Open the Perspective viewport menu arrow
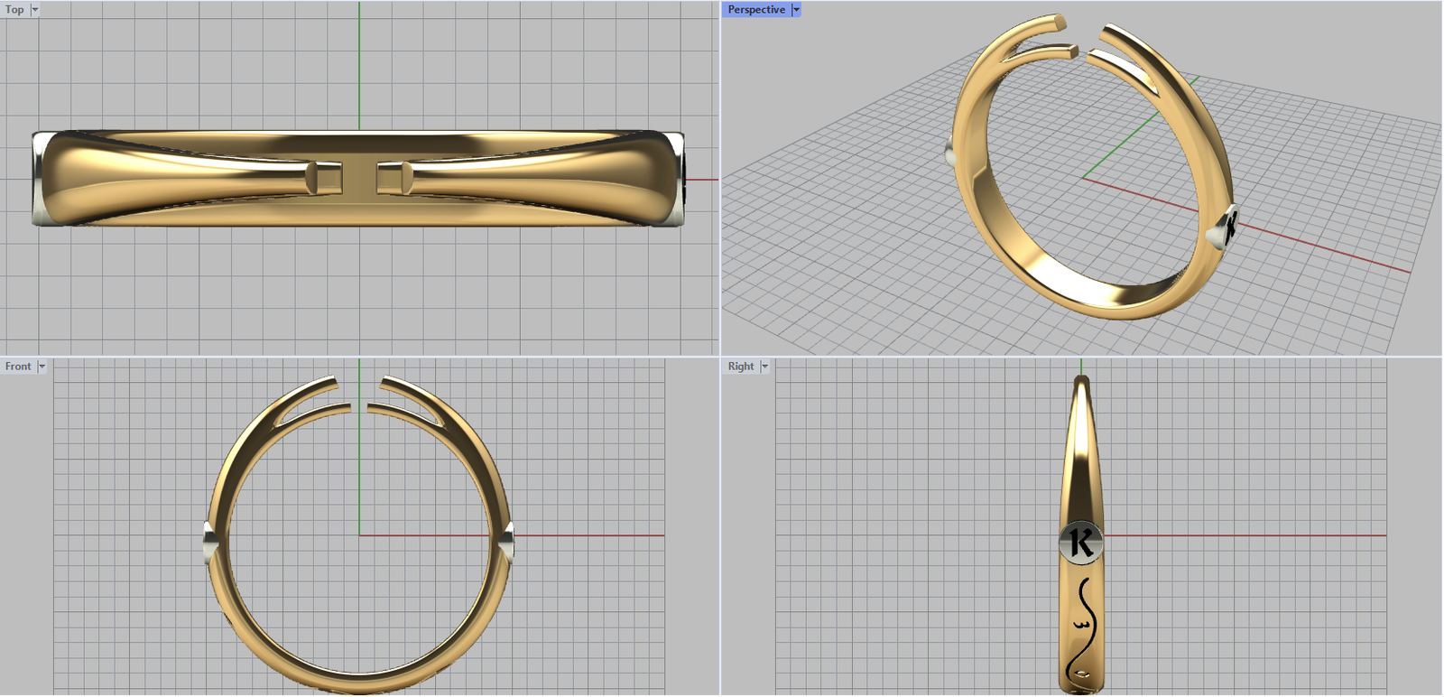 coord(796,10)
